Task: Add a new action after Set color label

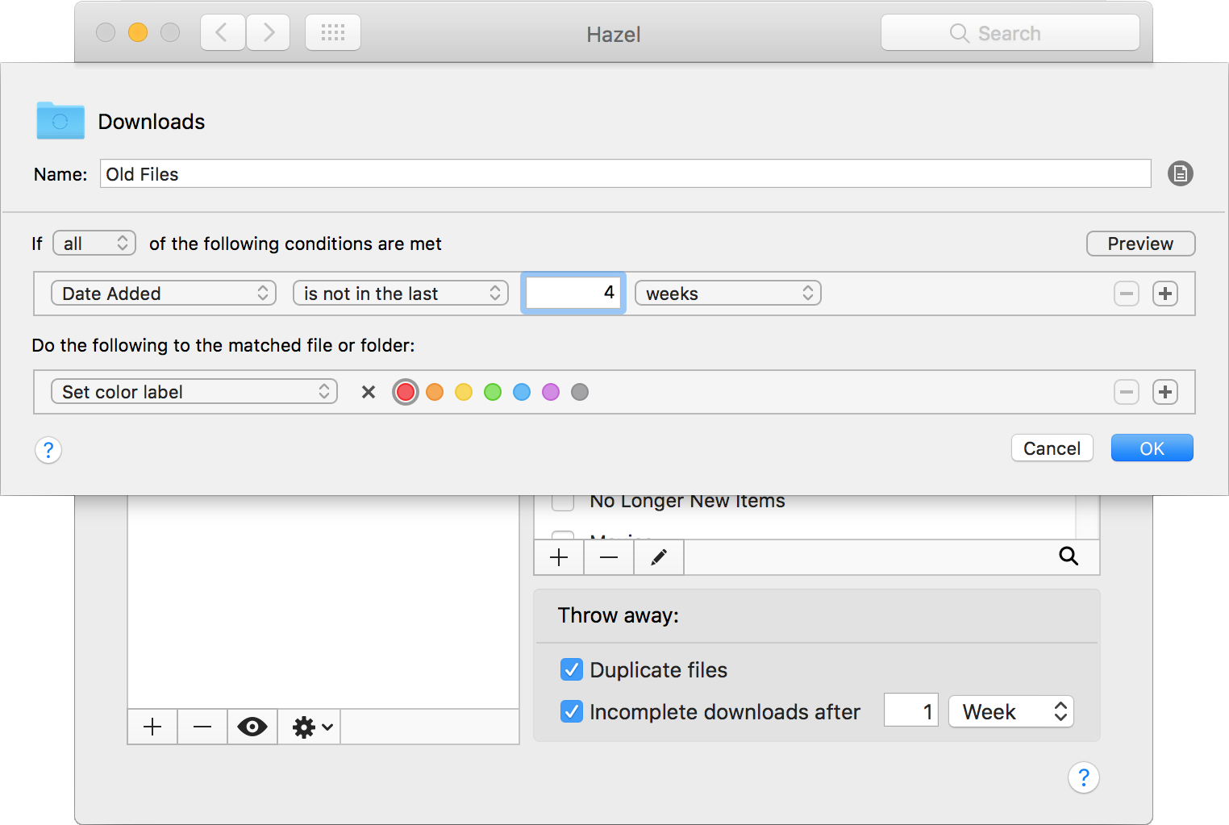Action: click(1165, 392)
